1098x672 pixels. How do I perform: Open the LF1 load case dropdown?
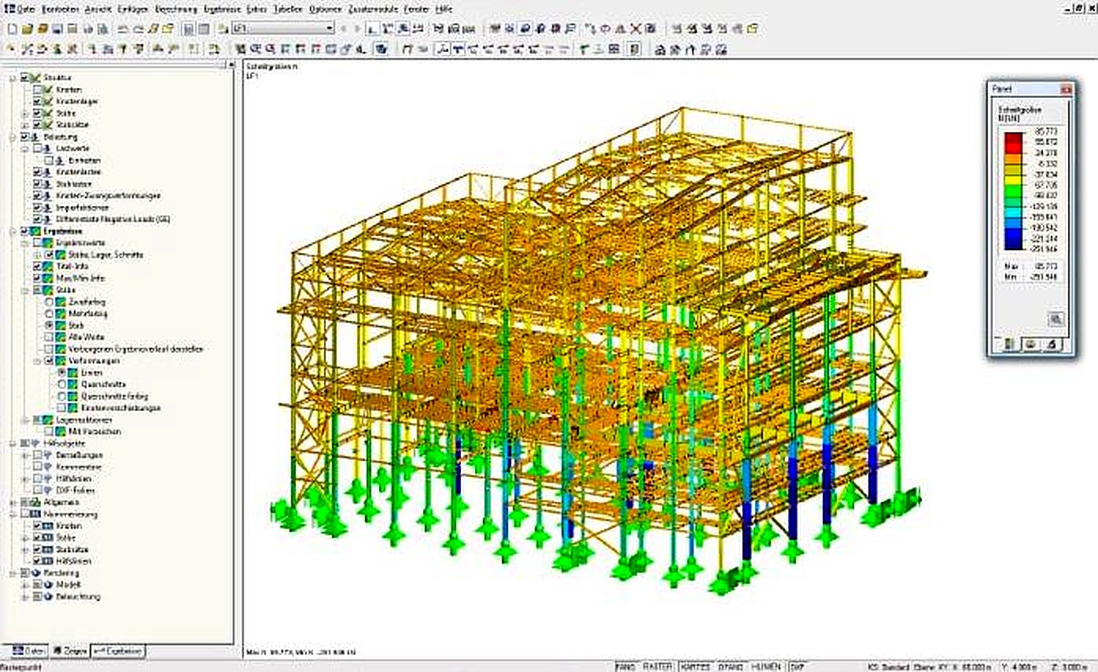pos(329,28)
